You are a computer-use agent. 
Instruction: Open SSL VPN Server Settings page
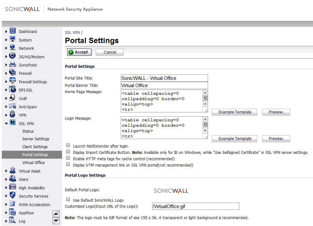pos(36,139)
